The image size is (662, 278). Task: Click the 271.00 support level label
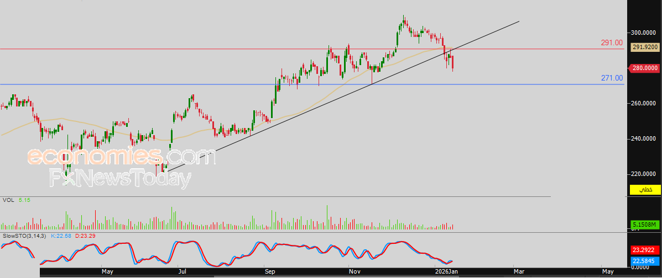click(x=612, y=78)
